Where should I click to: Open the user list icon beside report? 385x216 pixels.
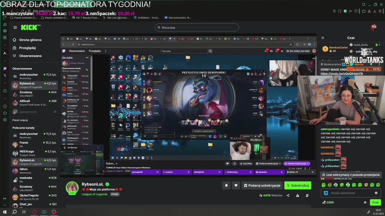click(307, 195)
